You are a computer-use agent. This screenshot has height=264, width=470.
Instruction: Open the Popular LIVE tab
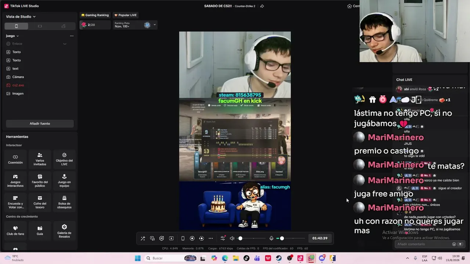coord(126,15)
